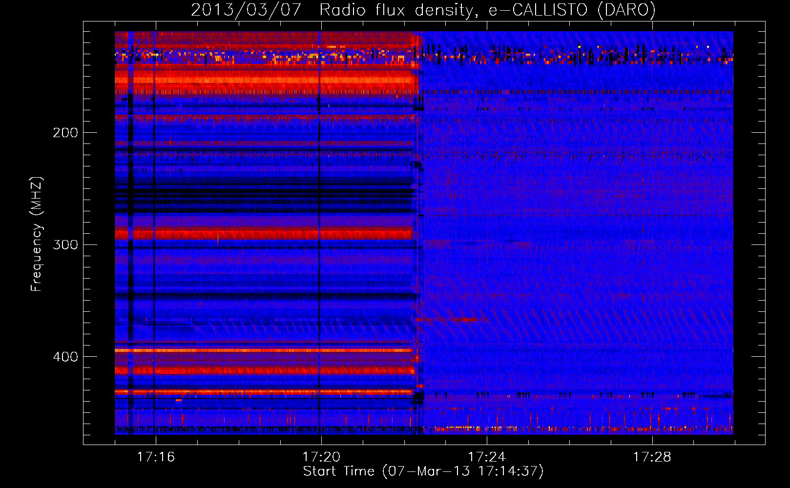Click the plot title 'Radio flux density, e-CALLISTO (DARO)'
The width and height of the screenshot is (790, 488).
point(487,10)
